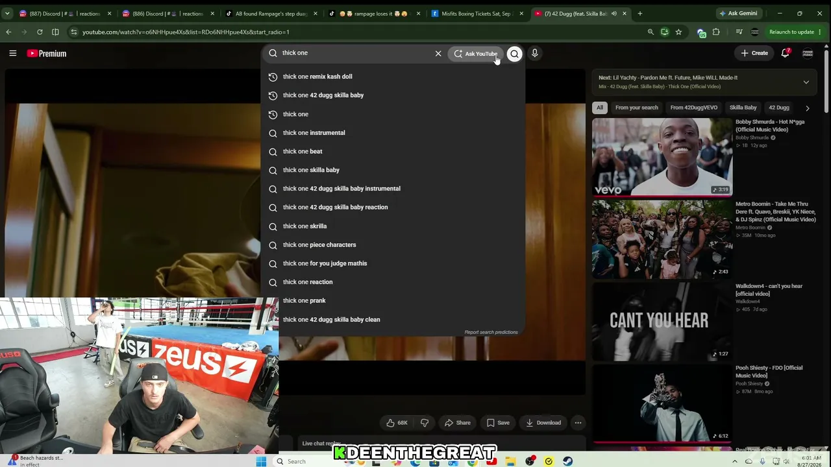Select the '42 Dugg' filter chip
Screen dimensions: 831x467
779,108
